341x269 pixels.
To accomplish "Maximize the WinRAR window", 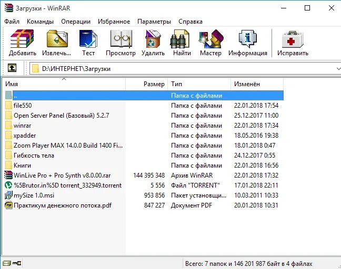I will [x=307, y=8].
